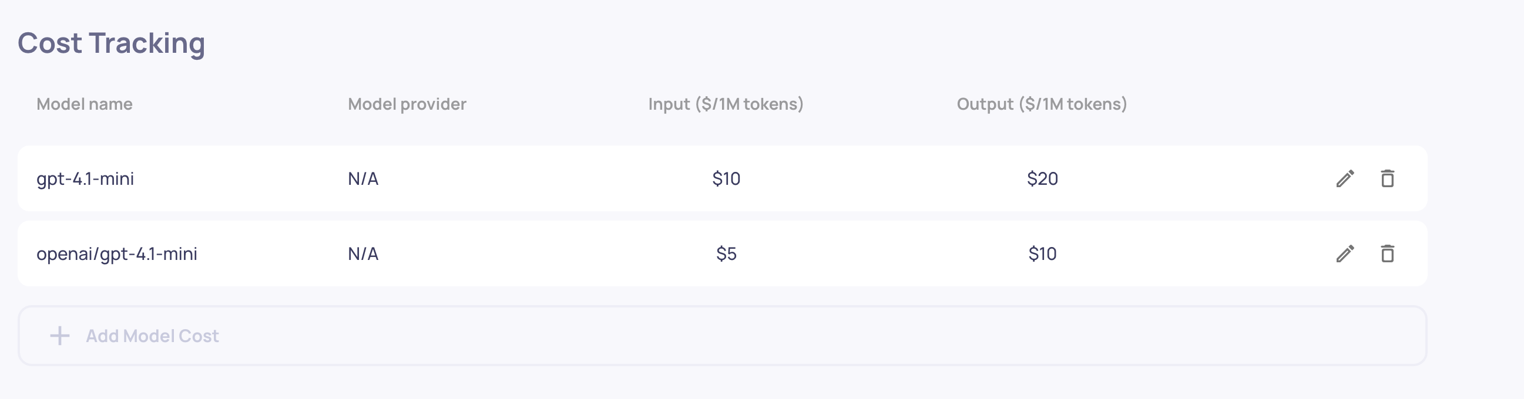Click the $10 output cost of openai/gpt-4.1-mini
This screenshot has width=1524, height=399.
coord(1042,253)
